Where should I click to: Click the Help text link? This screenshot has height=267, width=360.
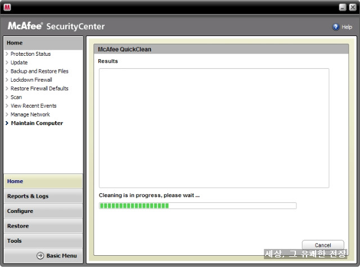point(346,27)
